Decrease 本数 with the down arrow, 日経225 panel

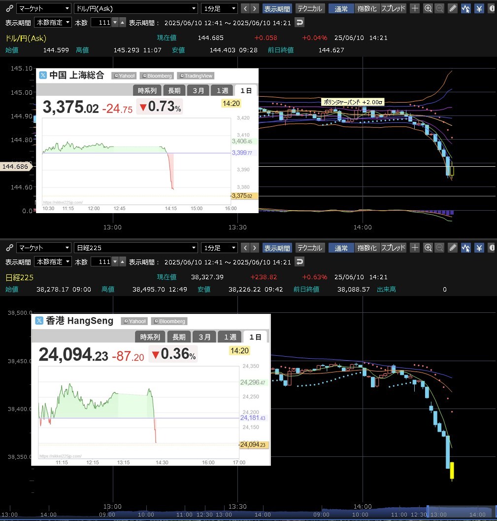115,262
